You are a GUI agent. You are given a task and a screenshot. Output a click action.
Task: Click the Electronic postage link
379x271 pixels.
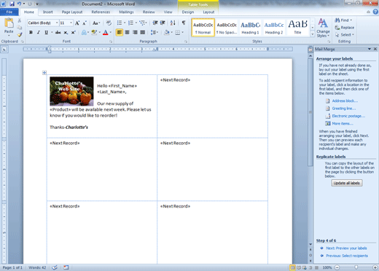[x=348, y=116]
